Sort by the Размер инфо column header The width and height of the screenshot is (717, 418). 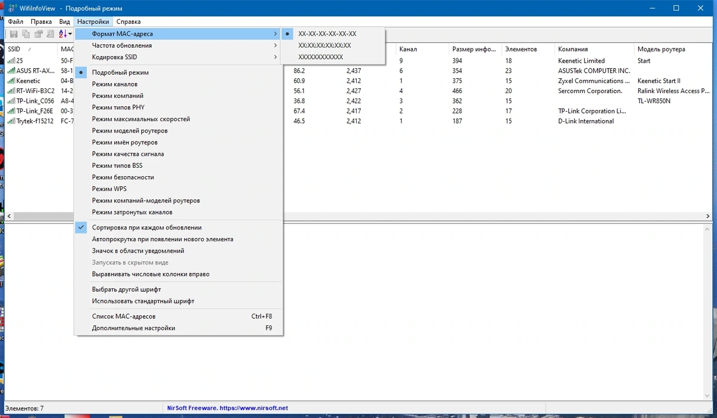475,49
